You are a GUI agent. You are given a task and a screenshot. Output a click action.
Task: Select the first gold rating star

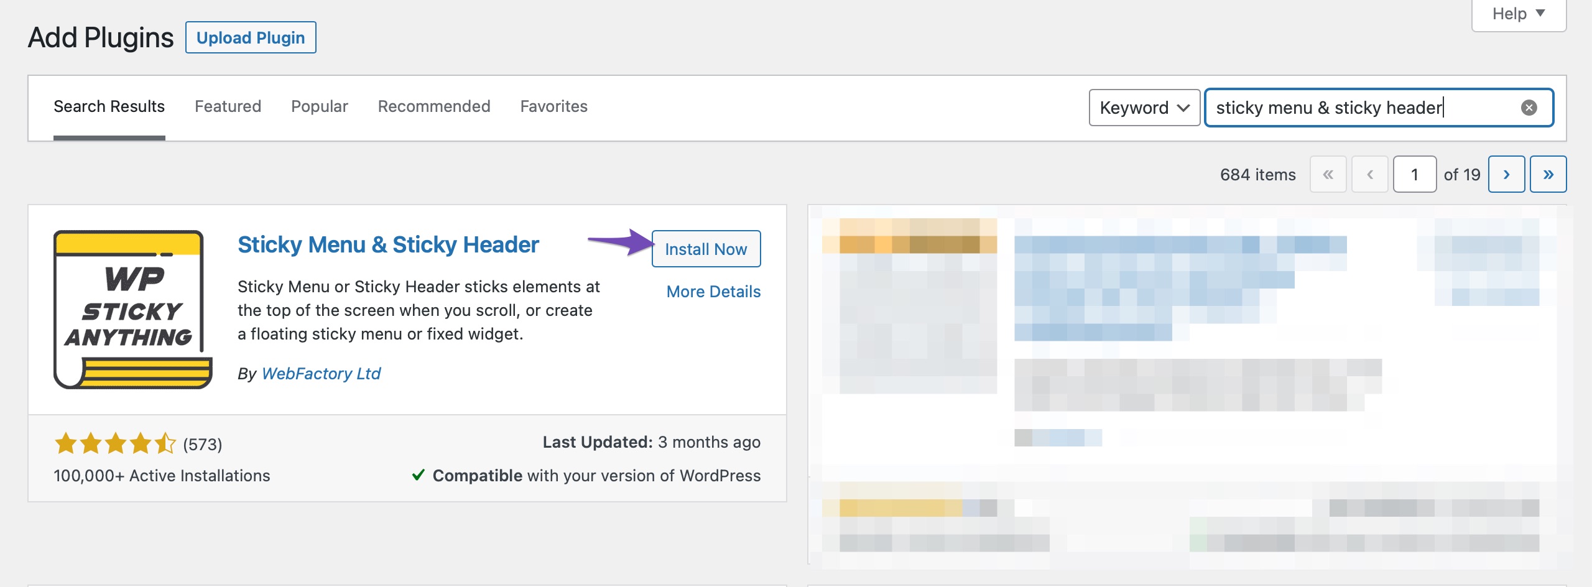66,443
